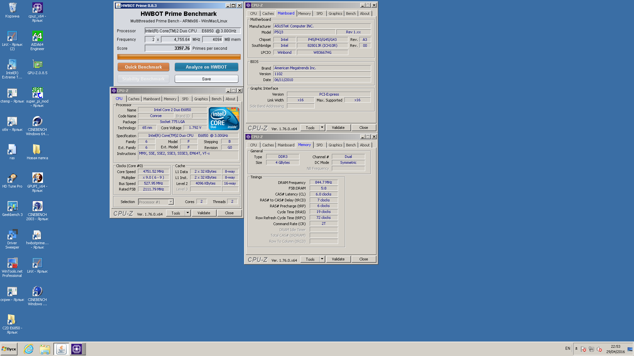634x356 pixels.
Task: Click Tools button in Mainboard window
Action: (x=310, y=128)
